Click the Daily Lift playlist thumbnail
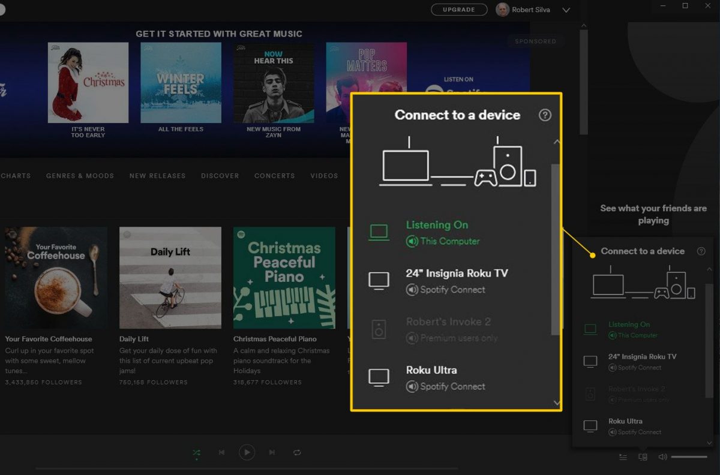 point(170,278)
